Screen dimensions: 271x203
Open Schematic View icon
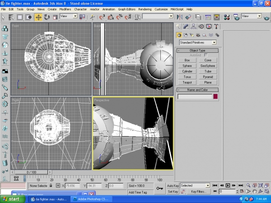[216, 17]
